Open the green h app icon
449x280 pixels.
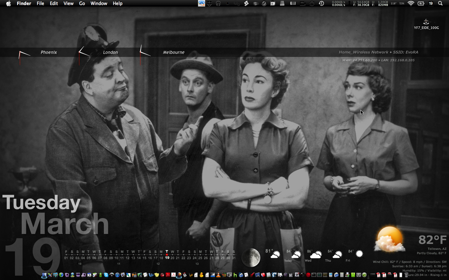coord(235,275)
